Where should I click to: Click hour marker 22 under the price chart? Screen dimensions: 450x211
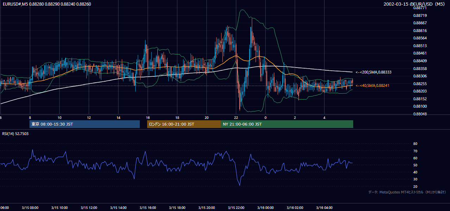tap(236, 118)
